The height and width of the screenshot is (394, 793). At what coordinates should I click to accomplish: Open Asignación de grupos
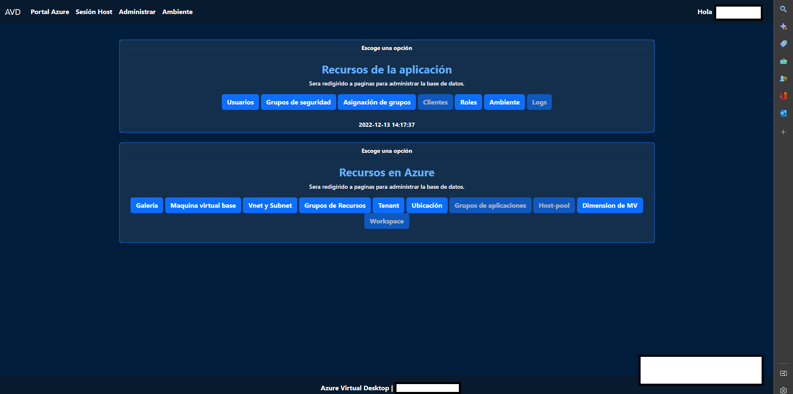[x=377, y=102]
